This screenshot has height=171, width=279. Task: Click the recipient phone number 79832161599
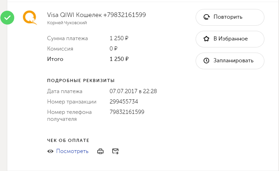tap(127, 112)
